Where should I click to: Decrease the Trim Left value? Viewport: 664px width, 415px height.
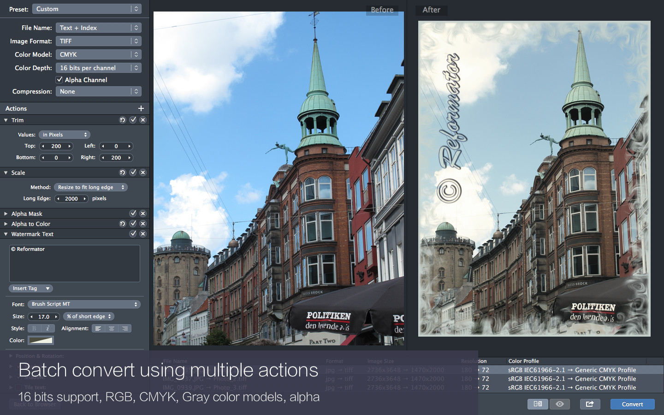(103, 146)
